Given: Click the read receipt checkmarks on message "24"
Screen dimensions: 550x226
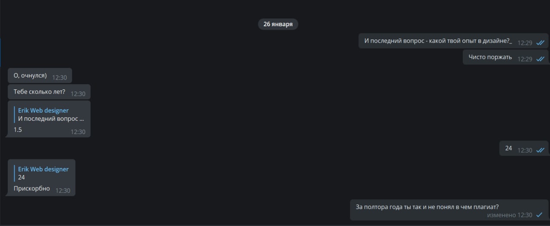Looking at the screenshot, I should point(540,150).
